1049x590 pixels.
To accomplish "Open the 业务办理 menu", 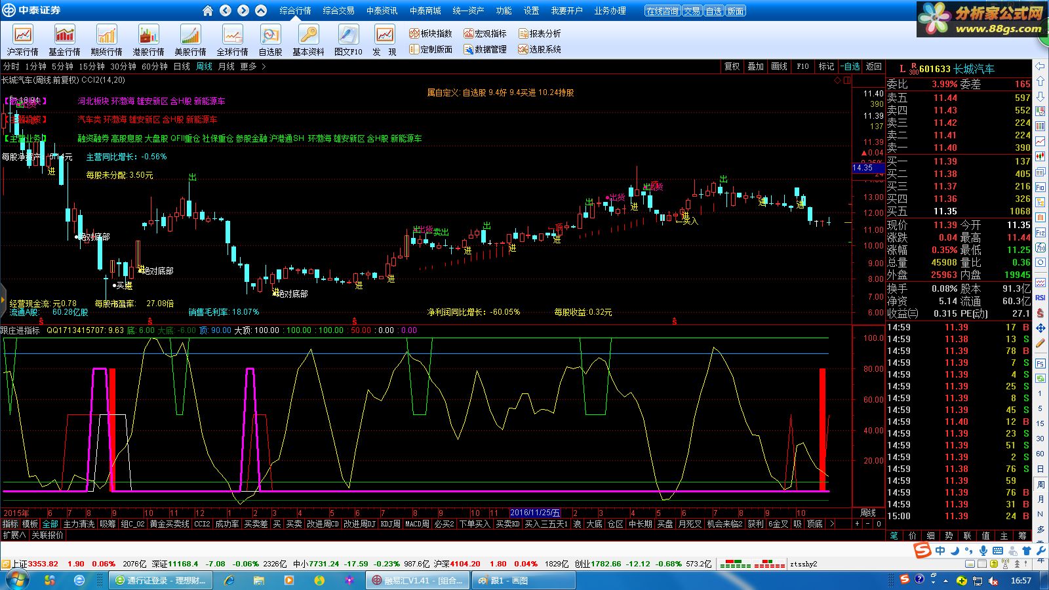I will (610, 10).
